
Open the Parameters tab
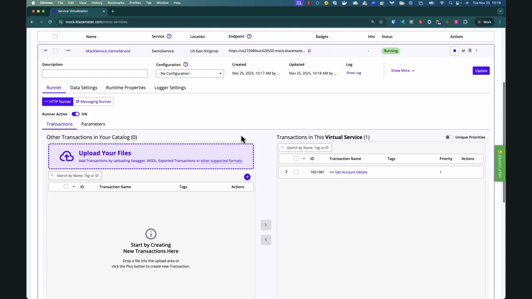pos(93,124)
